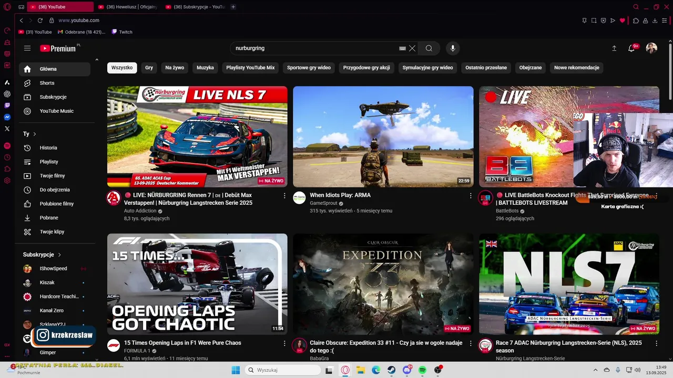Open a new browser tab with plus
The image size is (673, 378).
(233, 7)
